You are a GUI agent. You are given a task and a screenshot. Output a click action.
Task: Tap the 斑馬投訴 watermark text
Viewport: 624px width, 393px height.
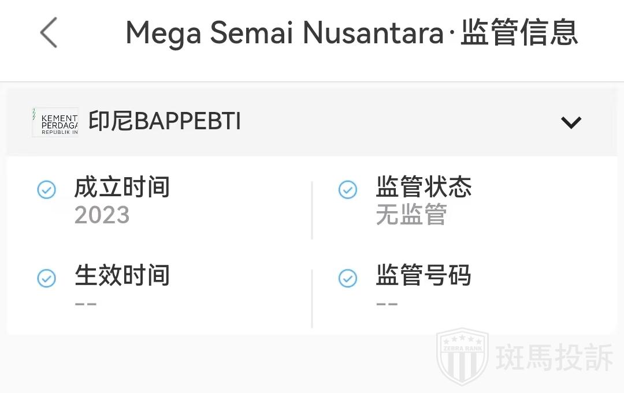[555, 358]
